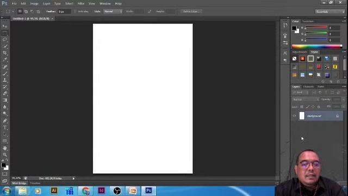348x196 pixels.
Task: Open the layer filter Kind dropdown
Action: click(x=301, y=93)
